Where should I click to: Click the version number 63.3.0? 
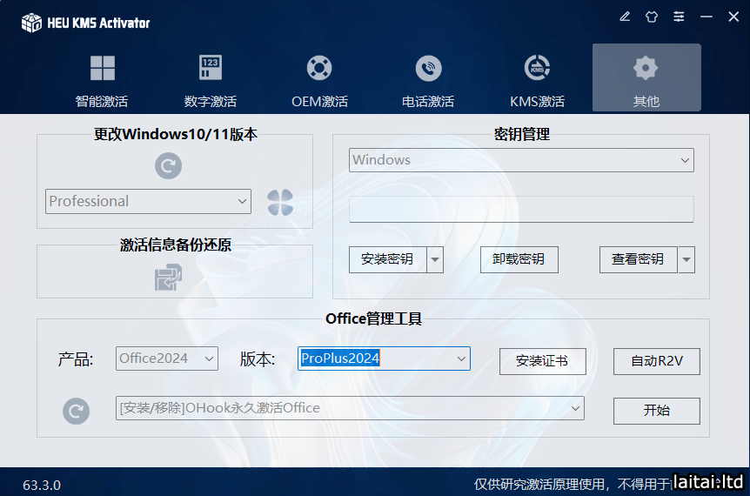tap(42, 485)
